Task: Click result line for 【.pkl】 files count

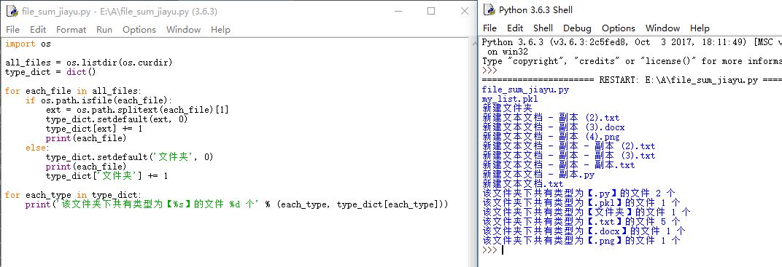Action: (581, 203)
